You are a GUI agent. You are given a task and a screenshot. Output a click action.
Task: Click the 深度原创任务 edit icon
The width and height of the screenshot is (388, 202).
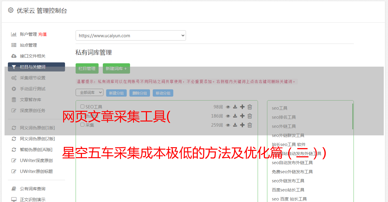(14, 111)
